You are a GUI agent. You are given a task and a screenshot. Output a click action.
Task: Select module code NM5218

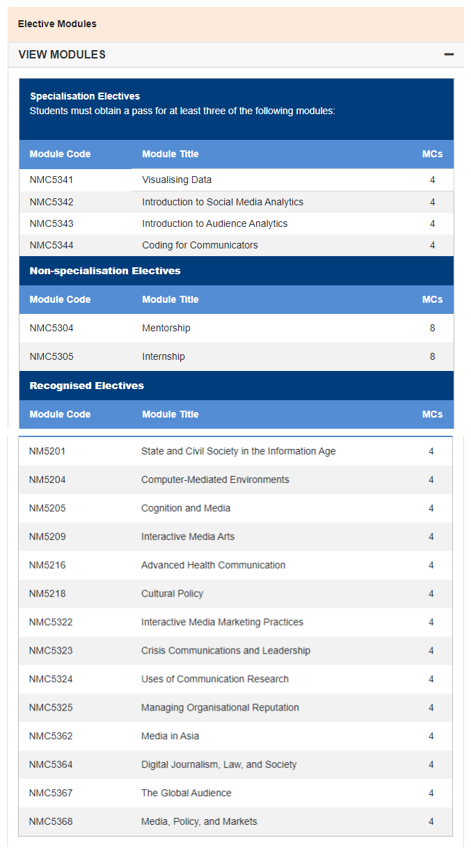47,594
